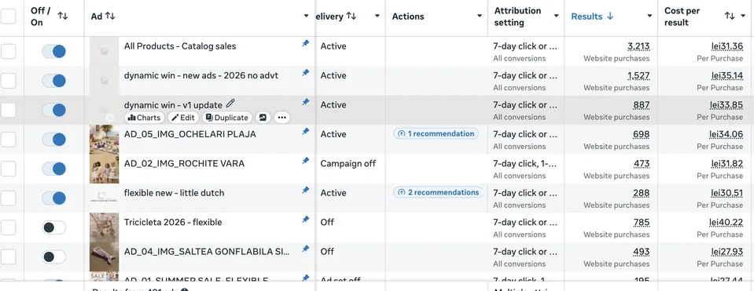The height and width of the screenshot is (291, 754).
Task: Click attribution 7-day click, 1-... cell
Action: pyautogui.click(x=525, y=163)
